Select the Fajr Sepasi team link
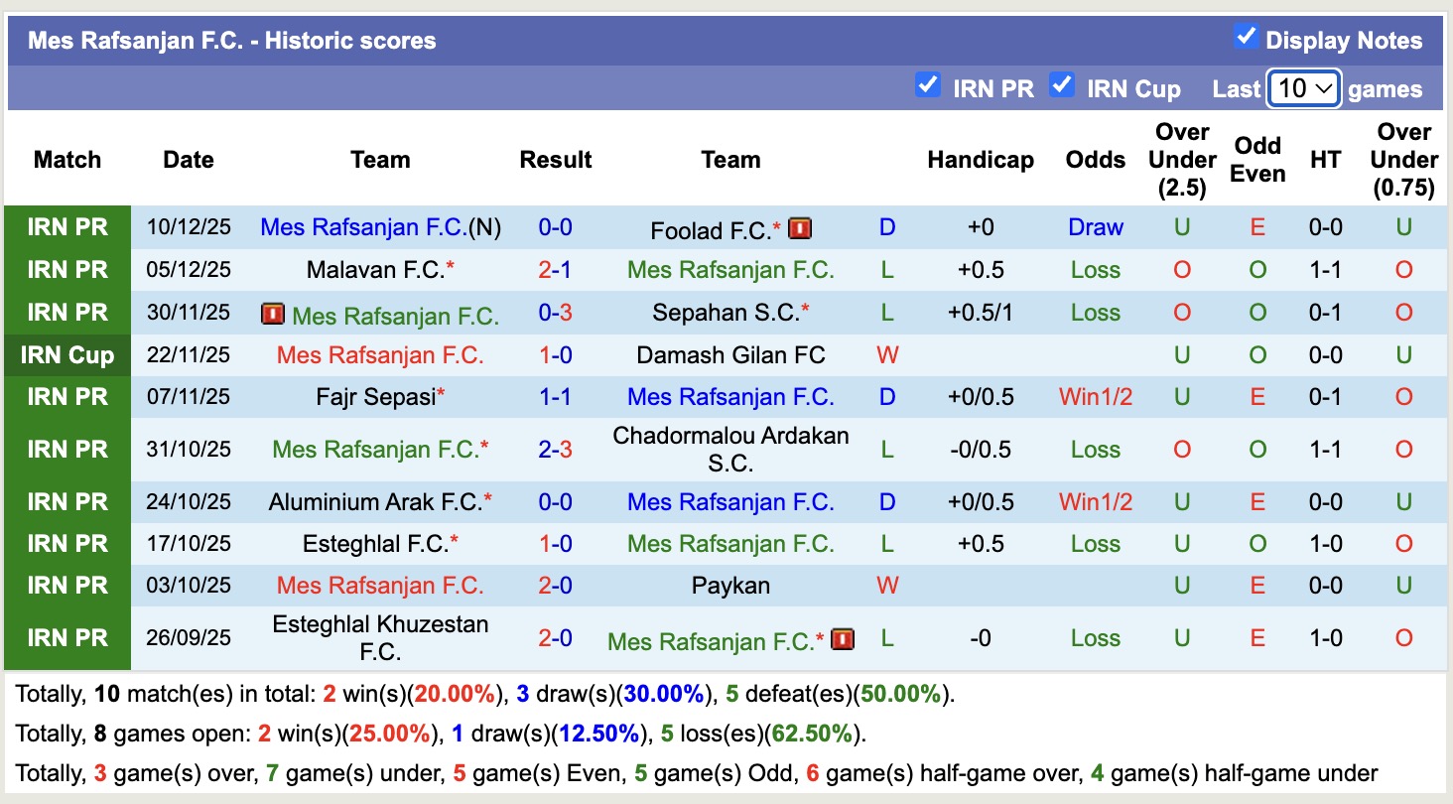 click(x=376, y=397)
